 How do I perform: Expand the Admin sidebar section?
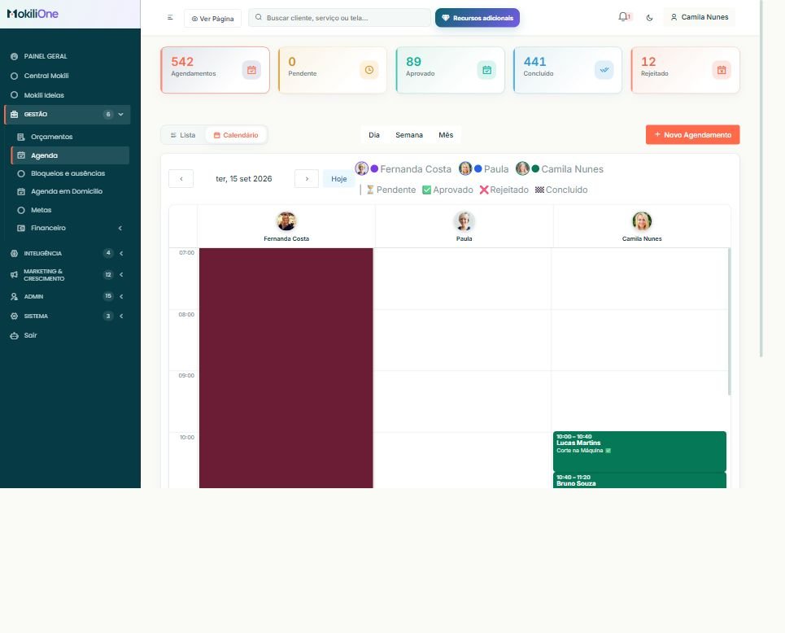click(x=121, y=296)
